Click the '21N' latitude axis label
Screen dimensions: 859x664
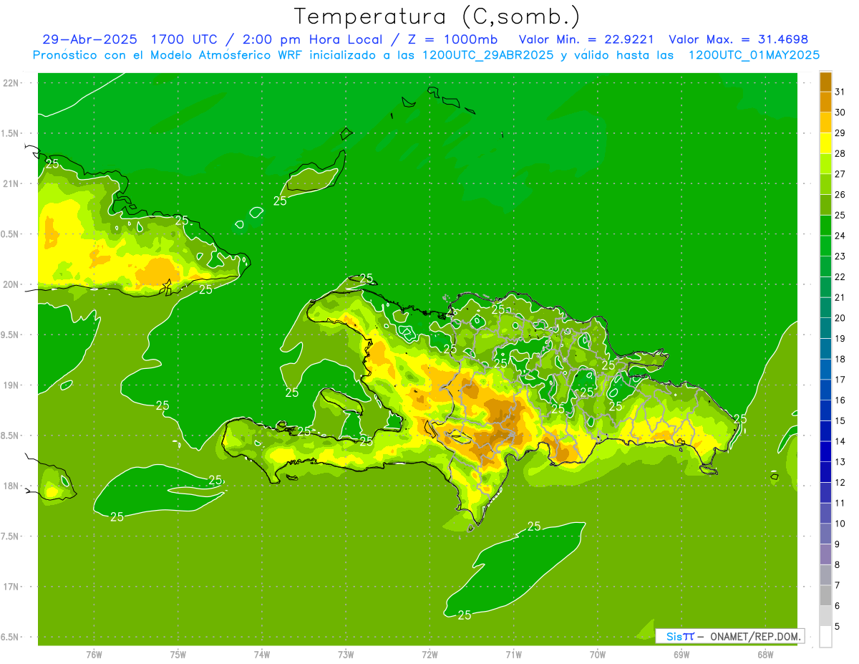11,183
